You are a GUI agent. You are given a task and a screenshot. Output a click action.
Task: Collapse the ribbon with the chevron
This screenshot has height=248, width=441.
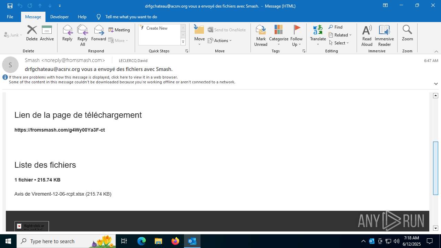click(x=436, y=51)
